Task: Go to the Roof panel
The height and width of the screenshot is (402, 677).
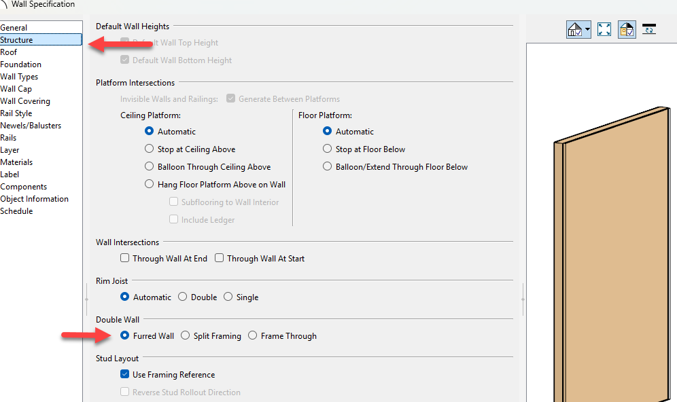Action: point(9,52)
